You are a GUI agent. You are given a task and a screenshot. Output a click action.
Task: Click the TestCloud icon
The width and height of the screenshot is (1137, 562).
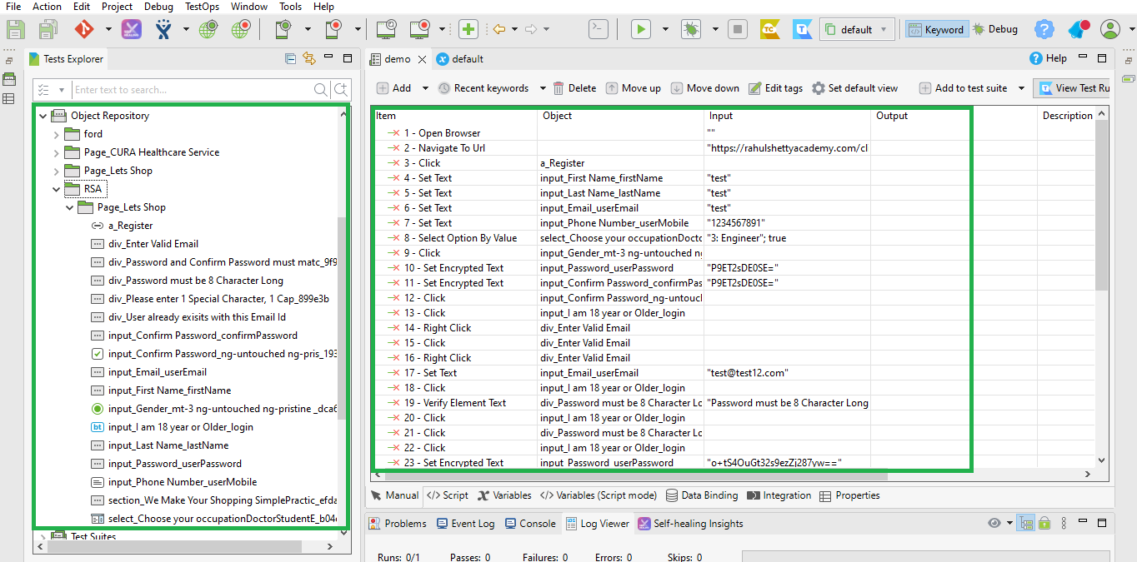(768, 28)
